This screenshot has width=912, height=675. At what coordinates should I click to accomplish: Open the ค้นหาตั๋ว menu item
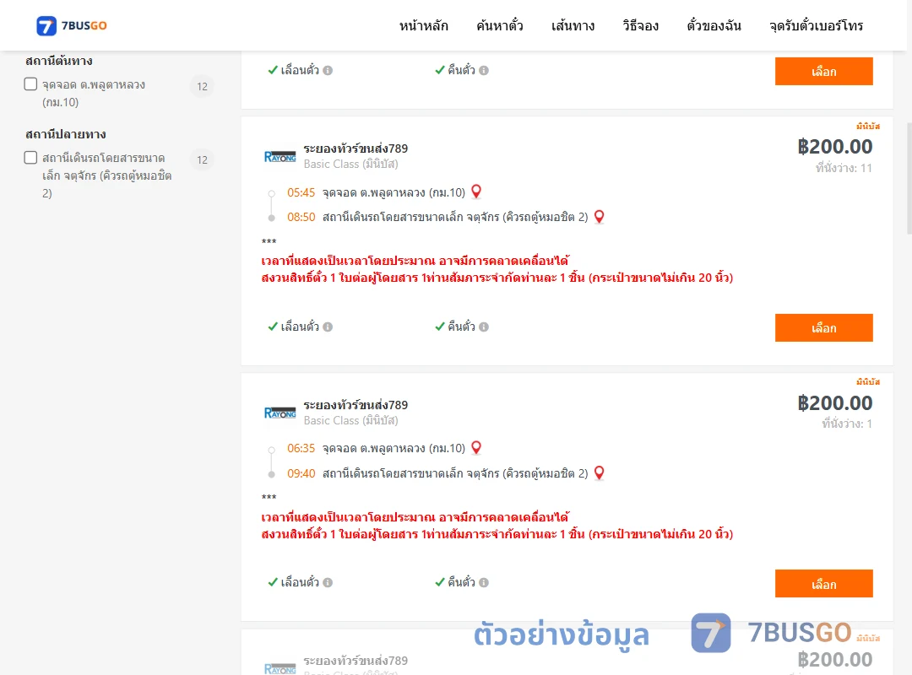tap(500, 25)
